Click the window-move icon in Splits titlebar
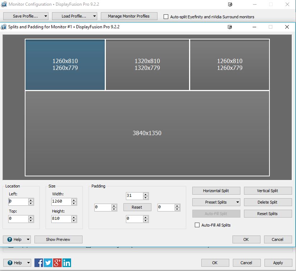 (230, 27)
